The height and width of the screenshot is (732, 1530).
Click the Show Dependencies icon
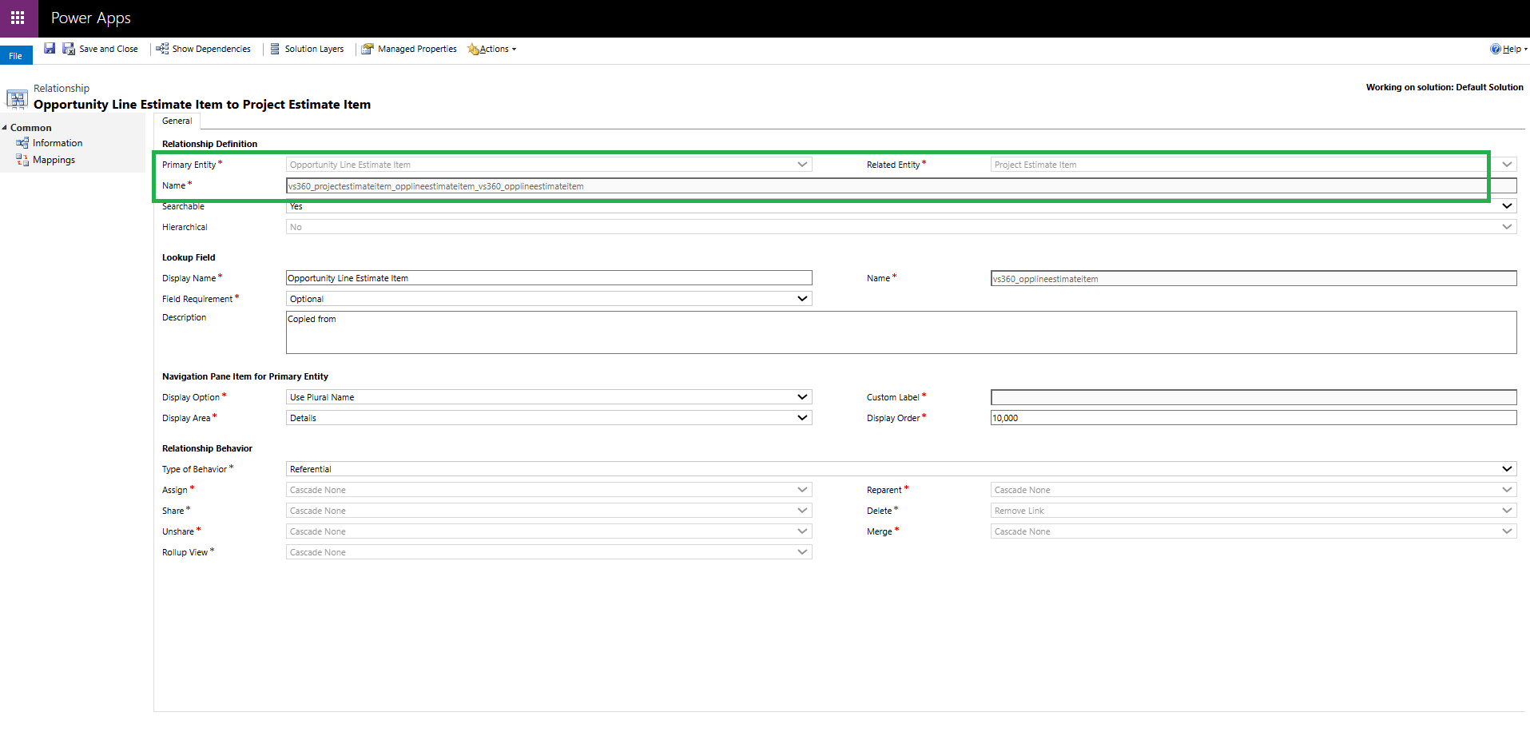click(162, 49)
